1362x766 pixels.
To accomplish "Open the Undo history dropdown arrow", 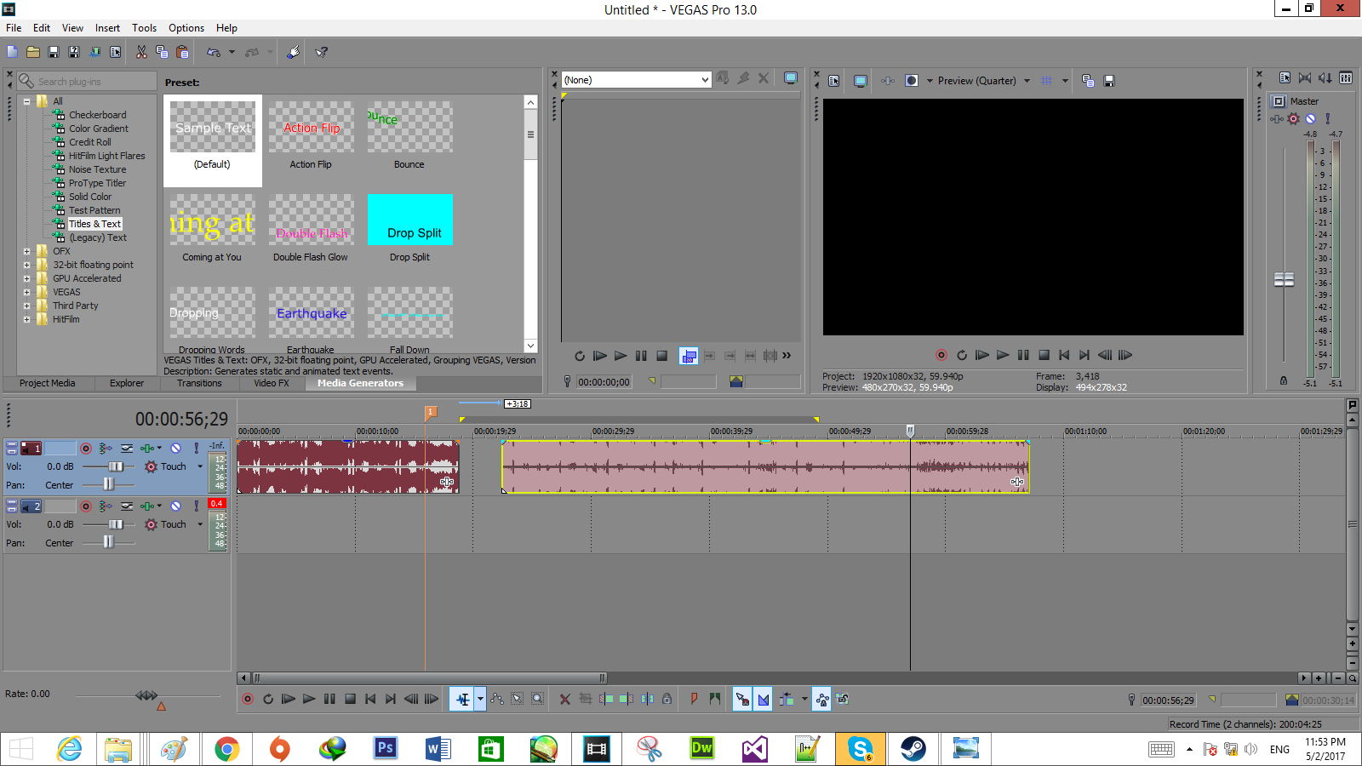I will point(232,52).
